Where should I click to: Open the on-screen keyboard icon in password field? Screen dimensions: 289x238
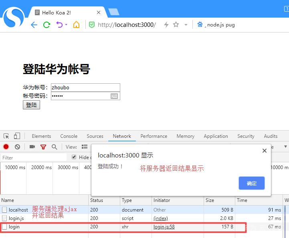click(x=114, y=96)
